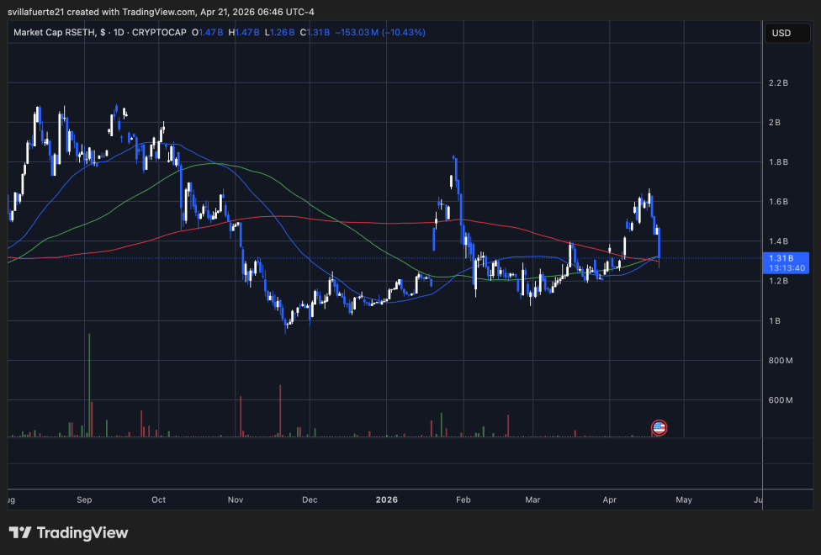
Task: Click the 800 M price axis label
Action: tap(780, 360)
